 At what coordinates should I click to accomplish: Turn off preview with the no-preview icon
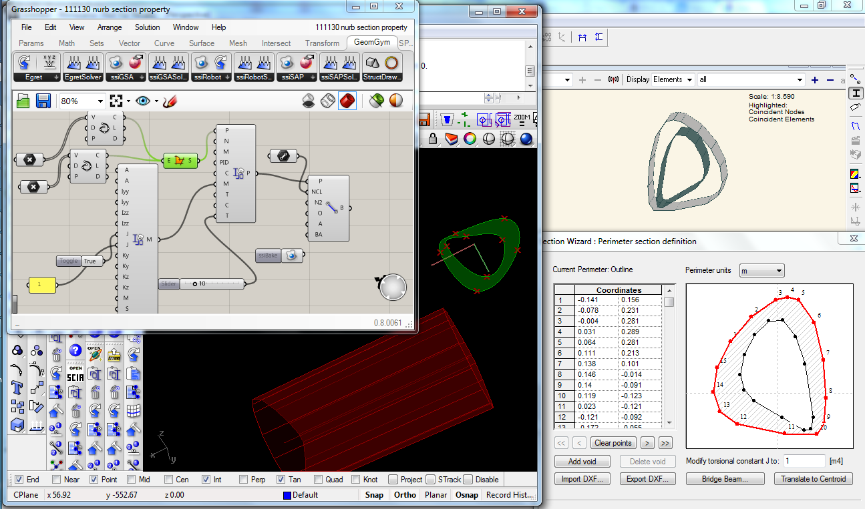309,101
